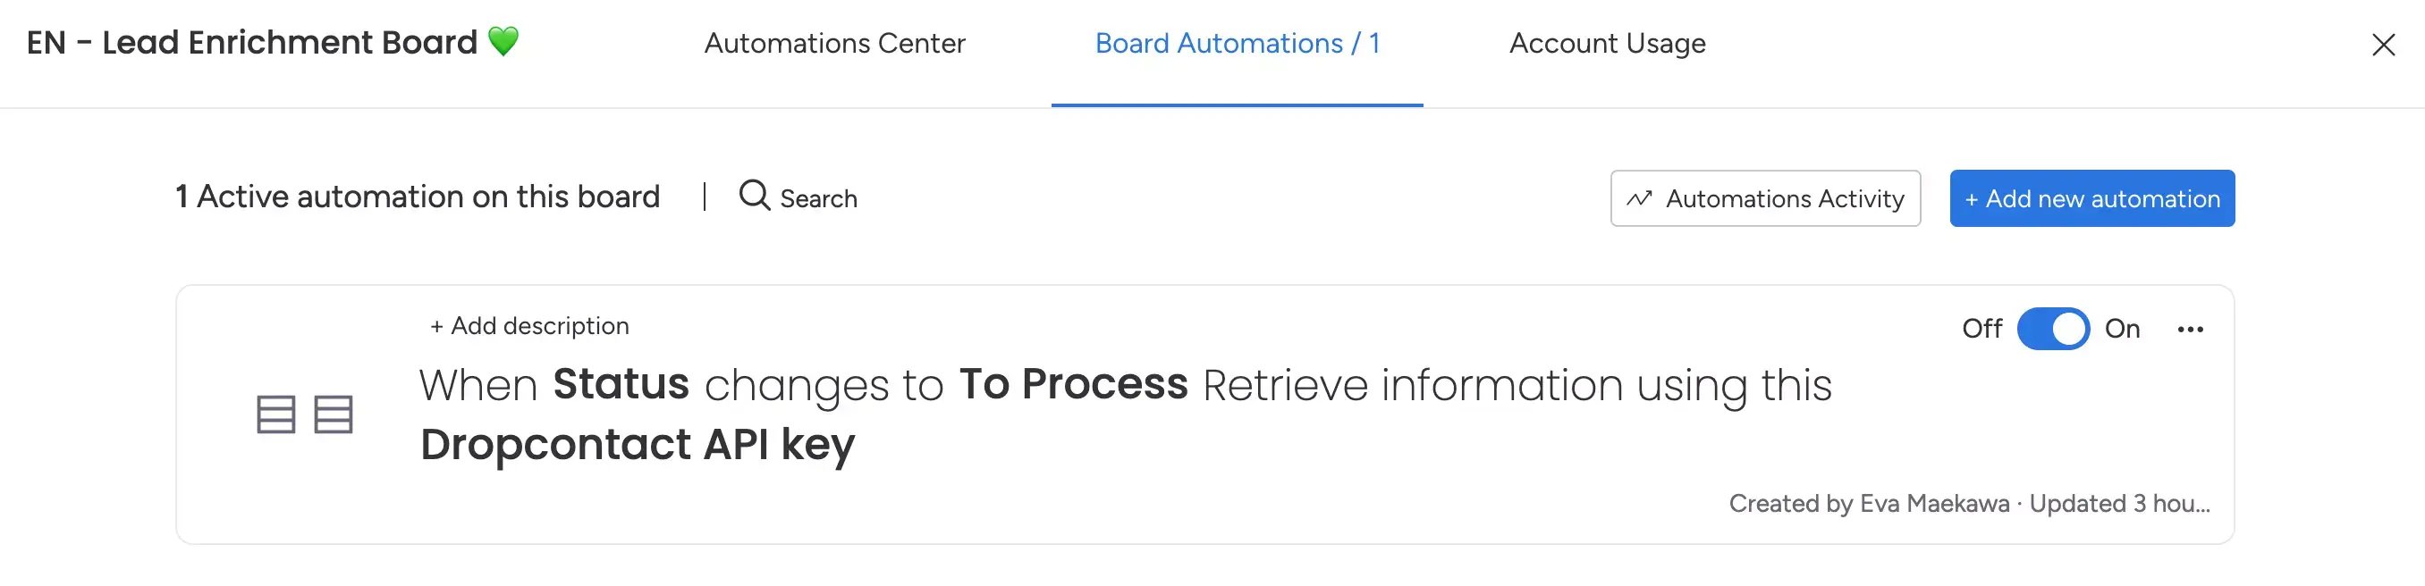Click the On label beside toggle
The height and width of the screenshot is (586, 2425).
click(x=2123, y=328)
